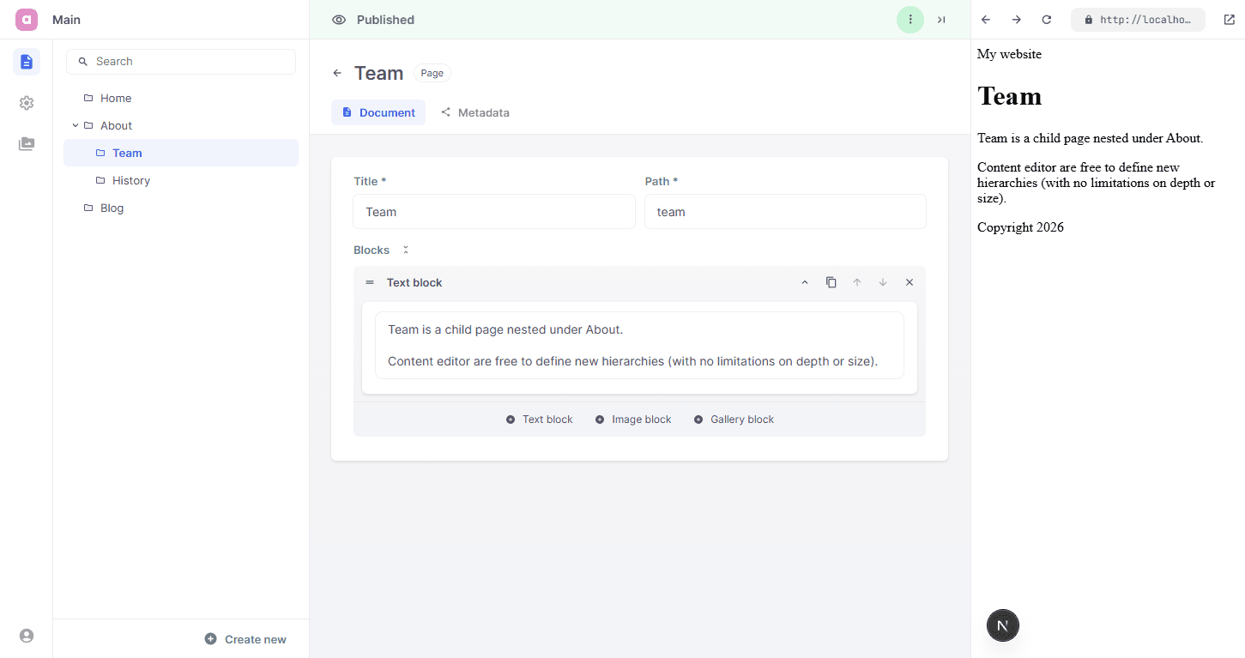Delete the Text block with X icon

[909, 282]
